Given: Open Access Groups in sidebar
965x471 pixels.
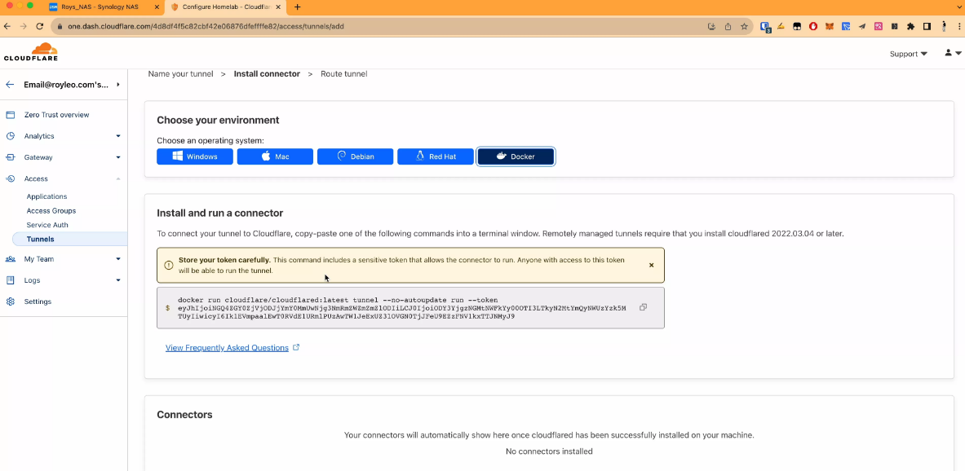Looking at the screenshot, I should pos(51,210).
